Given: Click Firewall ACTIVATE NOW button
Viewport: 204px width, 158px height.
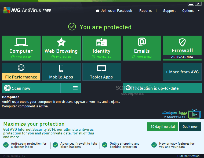Looking at the screenshot, I should [x=182, y=57].
